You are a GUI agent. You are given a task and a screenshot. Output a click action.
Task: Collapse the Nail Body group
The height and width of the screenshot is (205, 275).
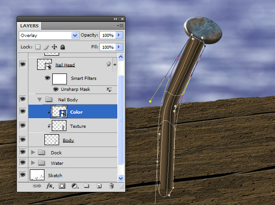coord(39,100)
